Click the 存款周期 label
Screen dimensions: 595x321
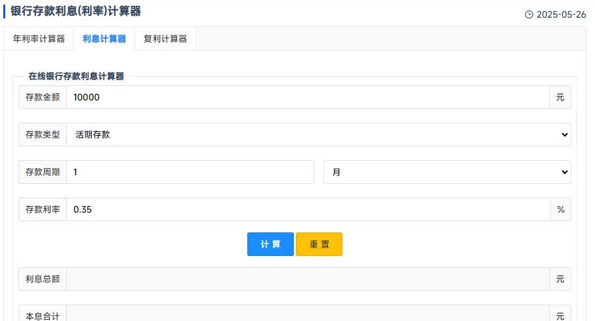43,172
